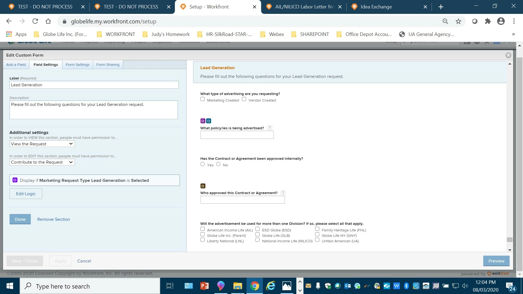Open the Form Sharing tab

coord(108,65)
